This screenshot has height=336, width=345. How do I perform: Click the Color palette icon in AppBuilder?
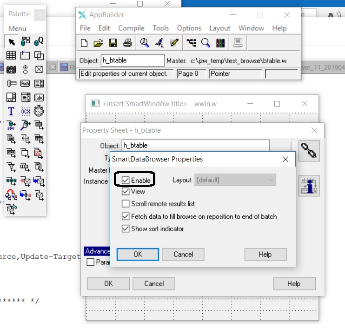[x=220, y=43]
